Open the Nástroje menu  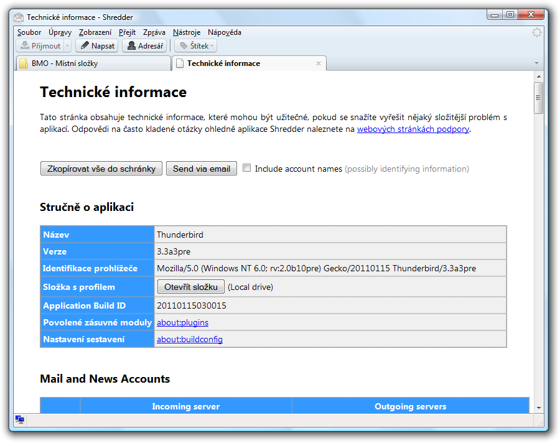187,32
